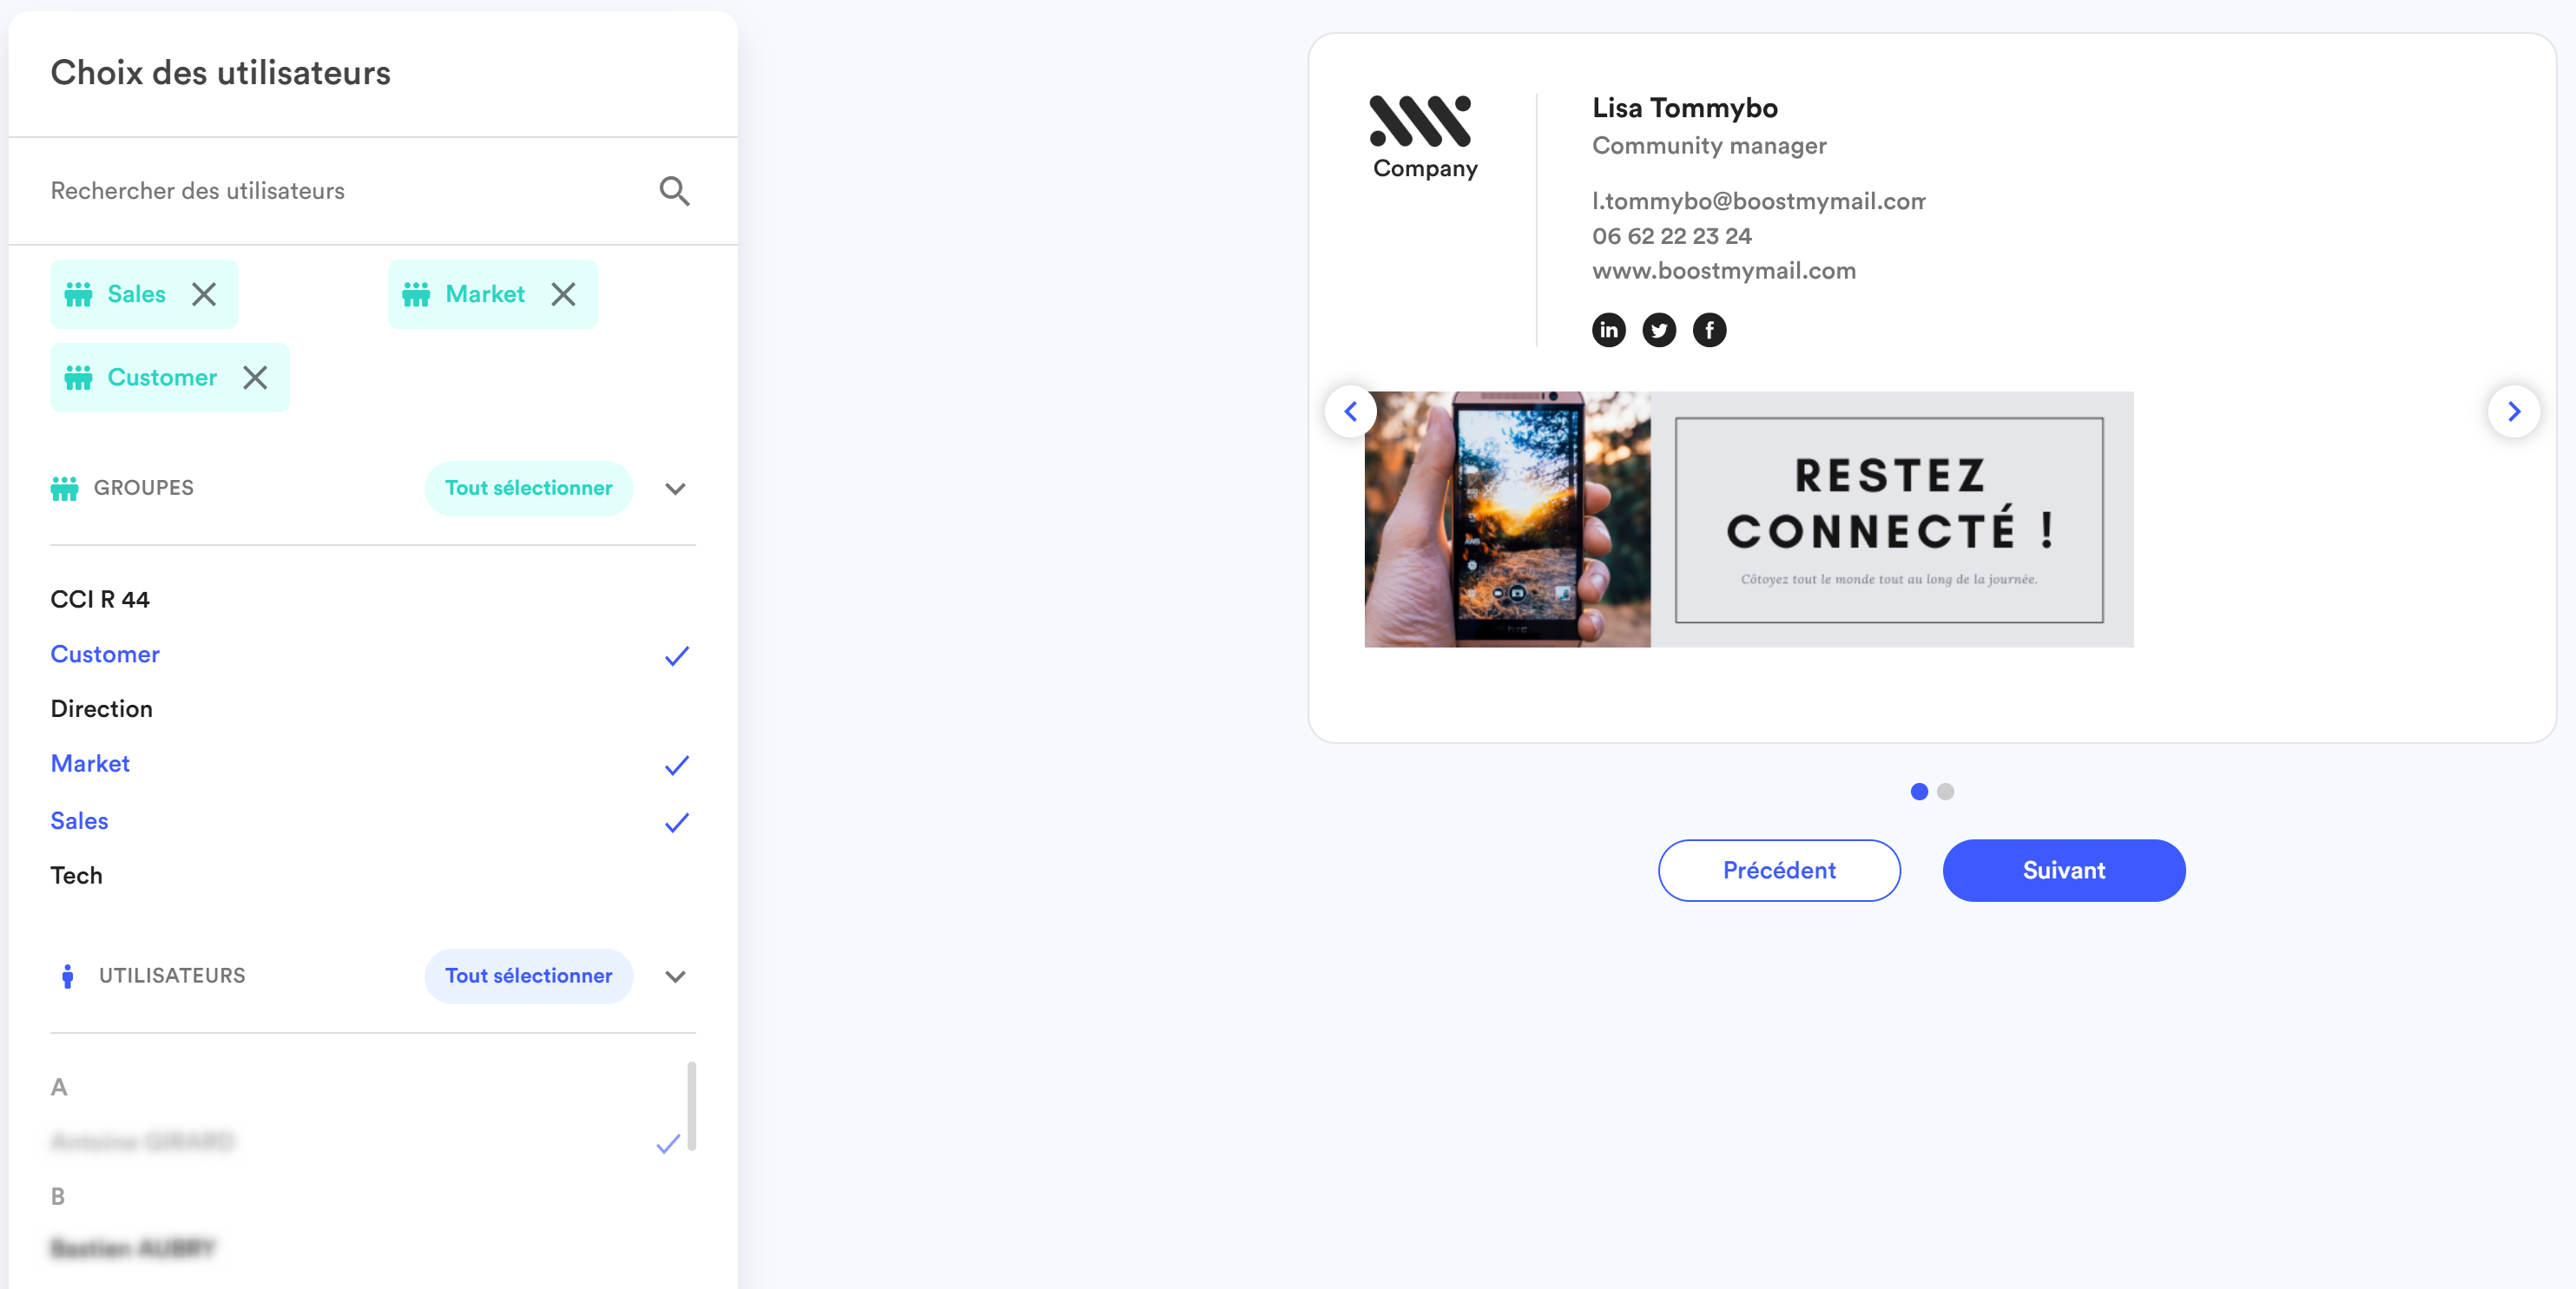Click the Lisa Tommybo name
2576x1289 pixels.
1685,108
